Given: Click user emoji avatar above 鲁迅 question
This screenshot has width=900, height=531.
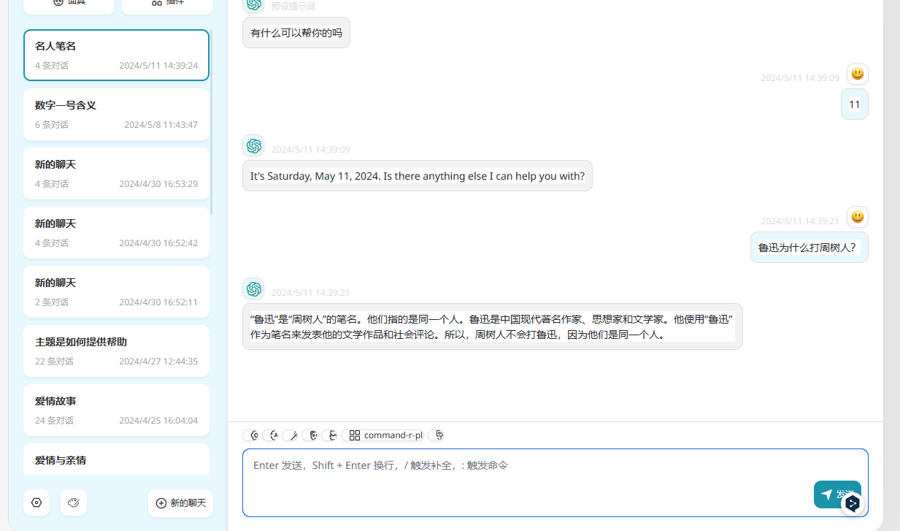Looking at the screenshot, I should (x=858, y=217).
